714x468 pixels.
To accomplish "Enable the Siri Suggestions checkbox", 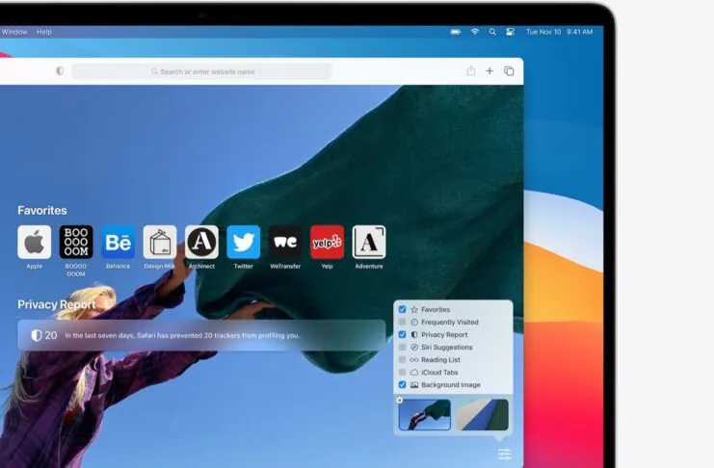I will click(402, 347).
